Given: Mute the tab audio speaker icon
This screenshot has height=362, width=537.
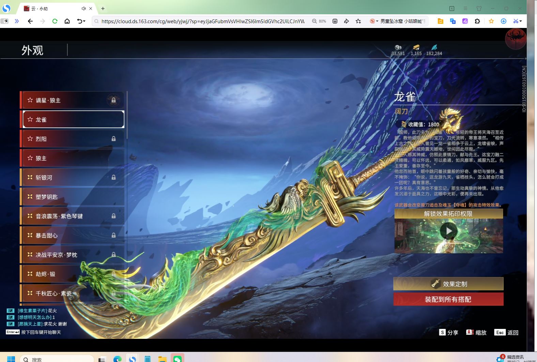Looking at the screenshot, I should click(x=83, y=9).
